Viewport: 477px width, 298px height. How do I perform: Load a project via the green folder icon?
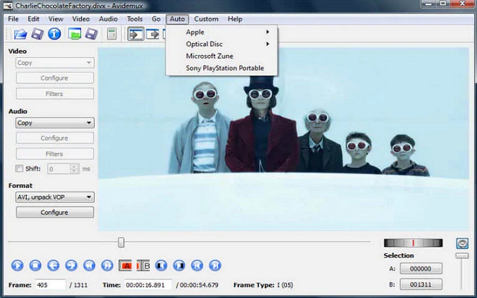pos(75,34)
